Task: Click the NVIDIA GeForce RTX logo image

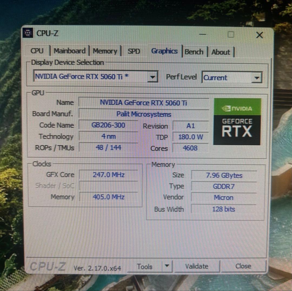Action: 237,121
